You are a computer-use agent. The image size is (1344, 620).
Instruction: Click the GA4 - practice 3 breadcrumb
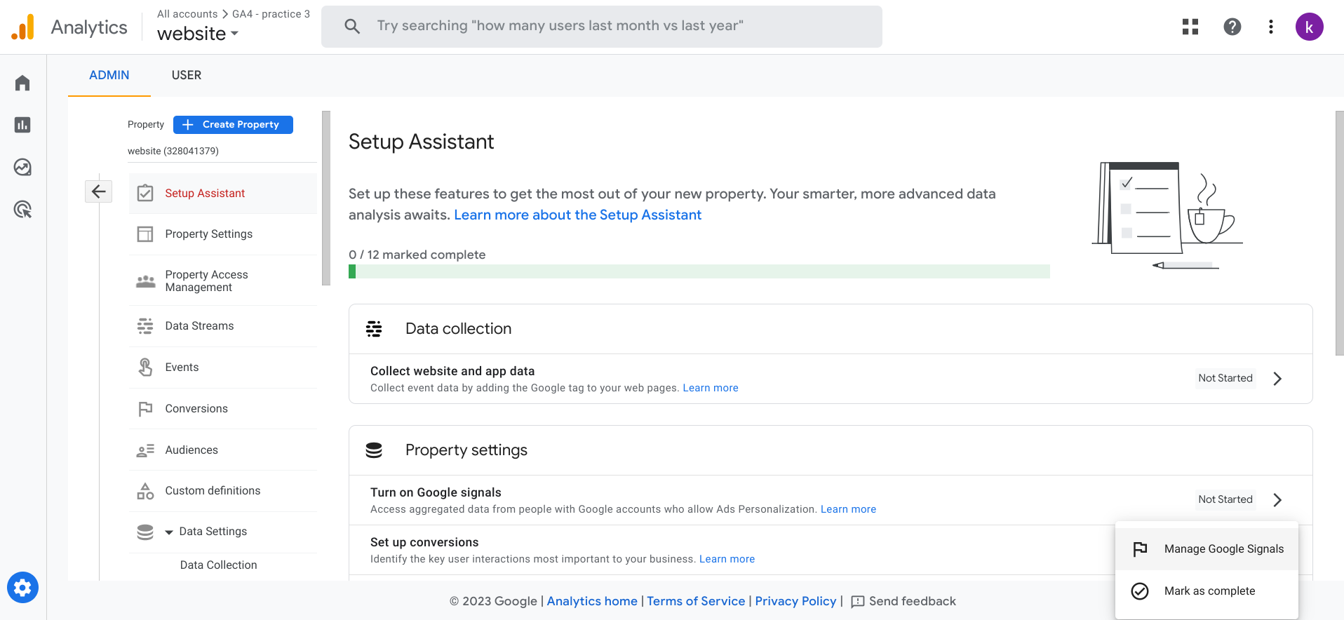click(x=271, y=14)
